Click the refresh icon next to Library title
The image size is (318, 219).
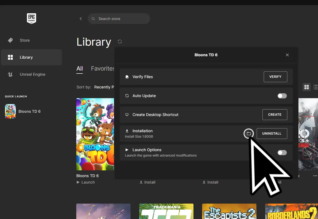point(120,41)
